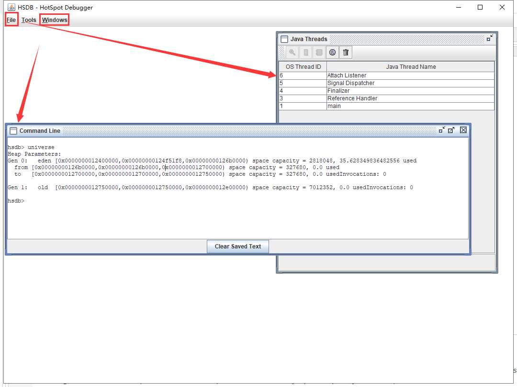Close the Command Line internal window
517x387 pixels.
point(463,130)
